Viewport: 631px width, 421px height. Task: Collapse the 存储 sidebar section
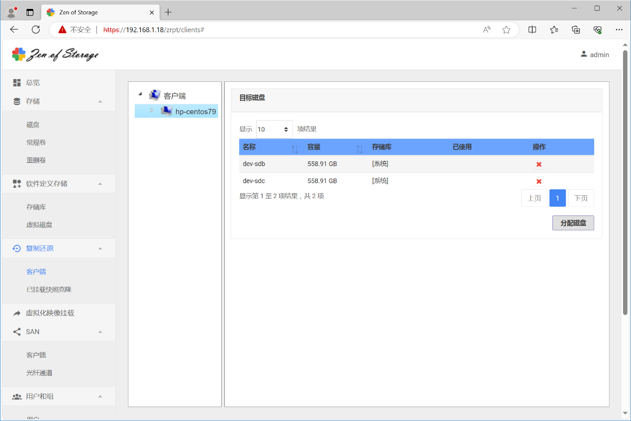pyautogui.click(x=100, y=101)
